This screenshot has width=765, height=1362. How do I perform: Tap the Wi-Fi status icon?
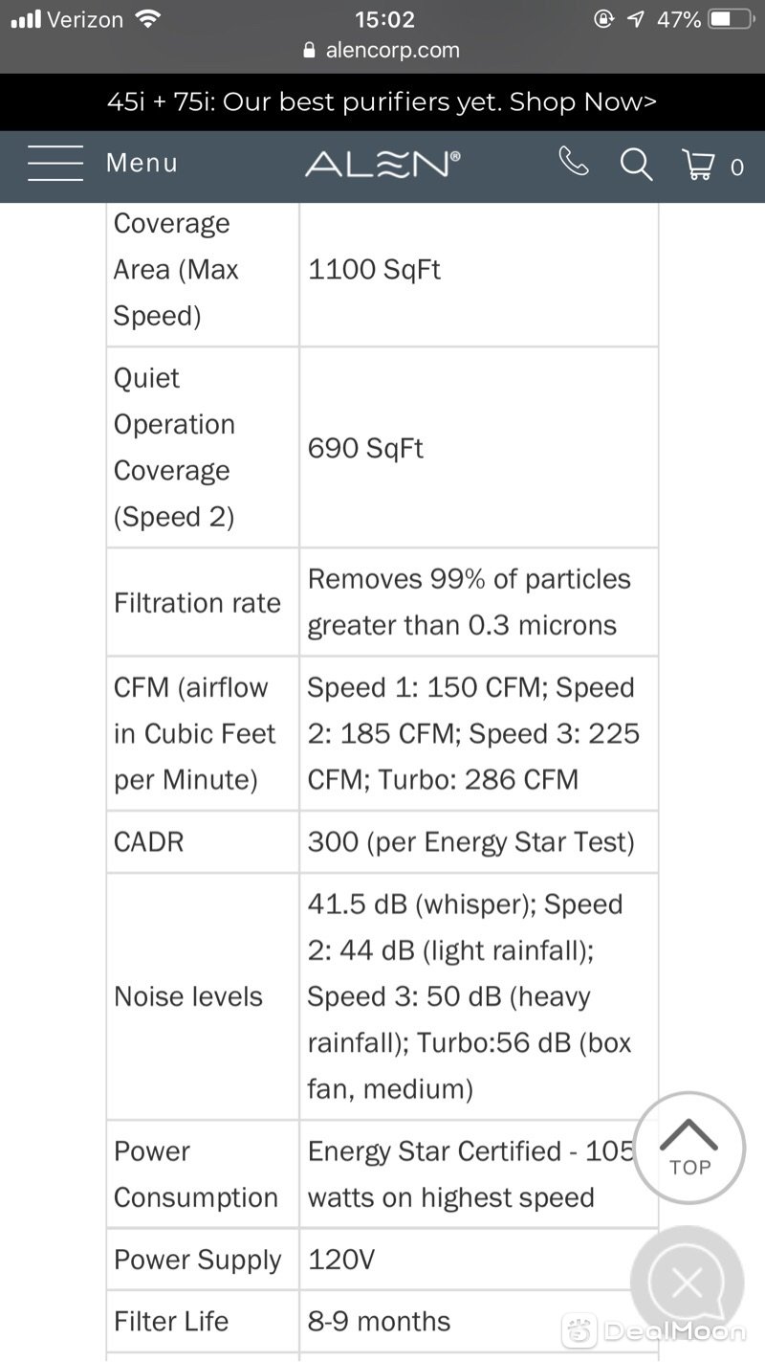point(148,18)
